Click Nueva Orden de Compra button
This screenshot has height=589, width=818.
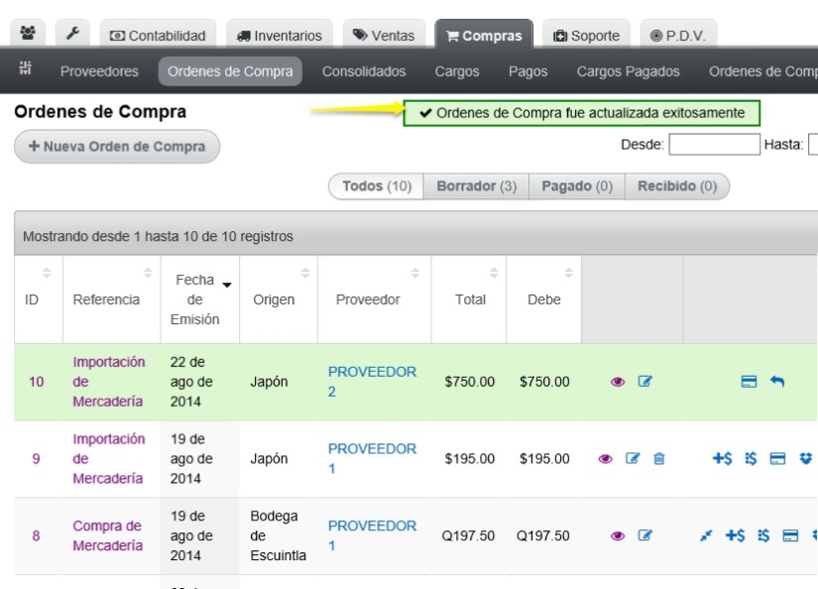tap(117, 146)
